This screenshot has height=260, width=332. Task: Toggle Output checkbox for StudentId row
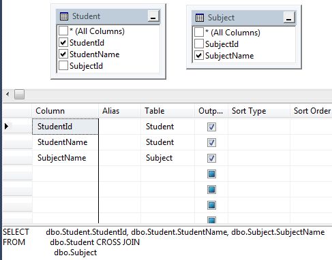coord(211,127)
